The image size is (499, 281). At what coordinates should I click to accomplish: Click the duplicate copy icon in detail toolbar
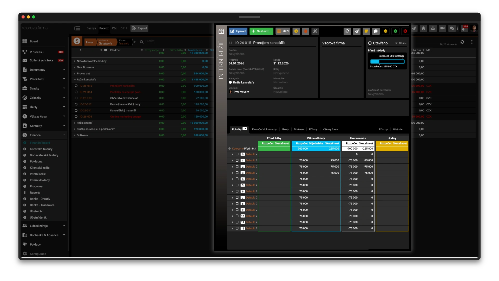tap(376, 31)
